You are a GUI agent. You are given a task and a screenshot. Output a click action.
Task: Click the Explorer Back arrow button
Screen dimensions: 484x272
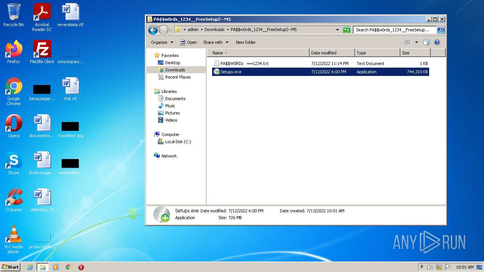[153, 30]
